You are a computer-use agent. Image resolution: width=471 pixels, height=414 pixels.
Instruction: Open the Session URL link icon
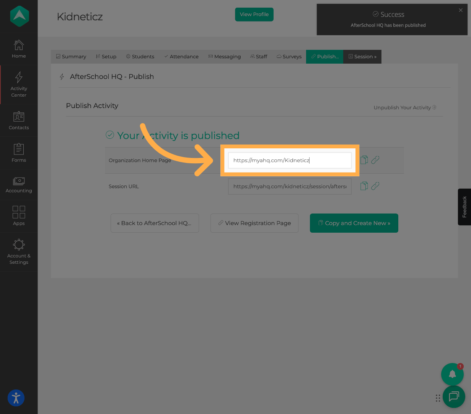pos(375,186)
